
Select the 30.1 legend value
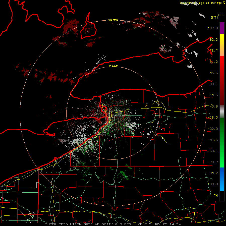pyautogui.click(x=214, y=84)
